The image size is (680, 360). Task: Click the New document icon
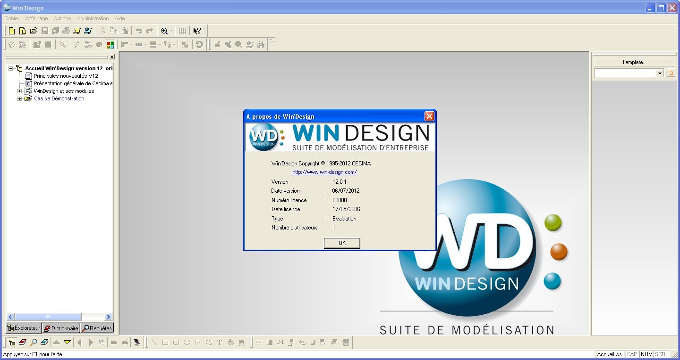point(12,31)
